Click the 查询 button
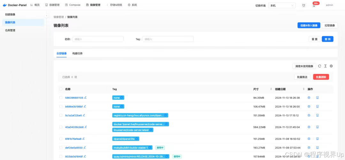This screenshot has height=160, width=345. tap(328, 39)
